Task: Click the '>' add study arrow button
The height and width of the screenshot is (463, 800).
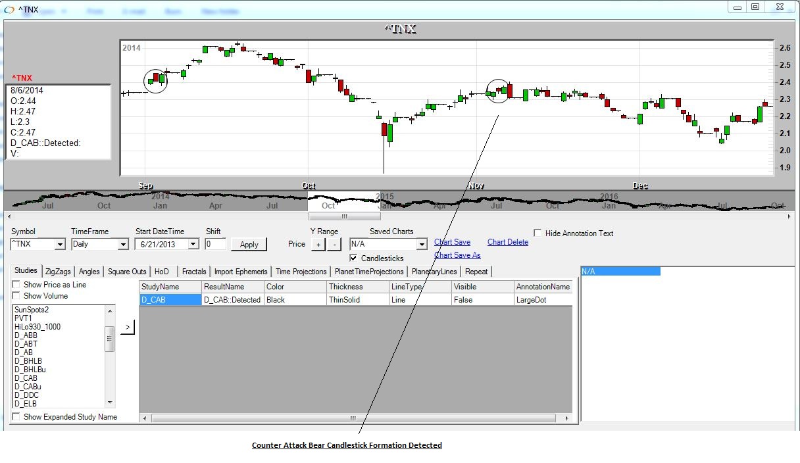Action: [127, 327]
